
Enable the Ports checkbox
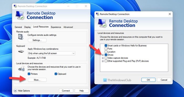106,49
